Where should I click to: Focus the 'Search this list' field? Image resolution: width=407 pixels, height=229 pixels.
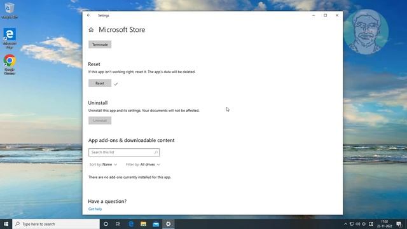[x=124, y=153]
